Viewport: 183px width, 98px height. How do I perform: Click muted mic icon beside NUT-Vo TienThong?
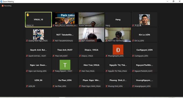click(107, 41)
